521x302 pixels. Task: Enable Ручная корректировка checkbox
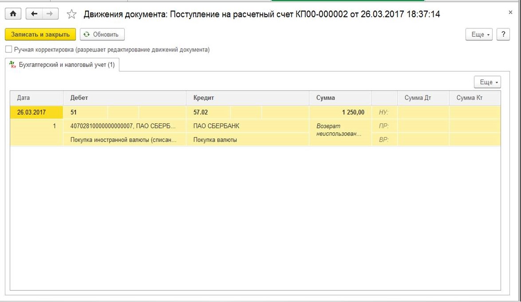8,50
